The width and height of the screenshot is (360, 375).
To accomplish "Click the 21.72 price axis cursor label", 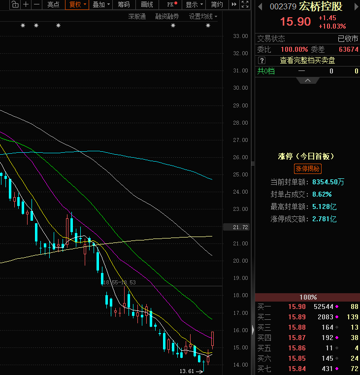I will [x=236, y=227].
